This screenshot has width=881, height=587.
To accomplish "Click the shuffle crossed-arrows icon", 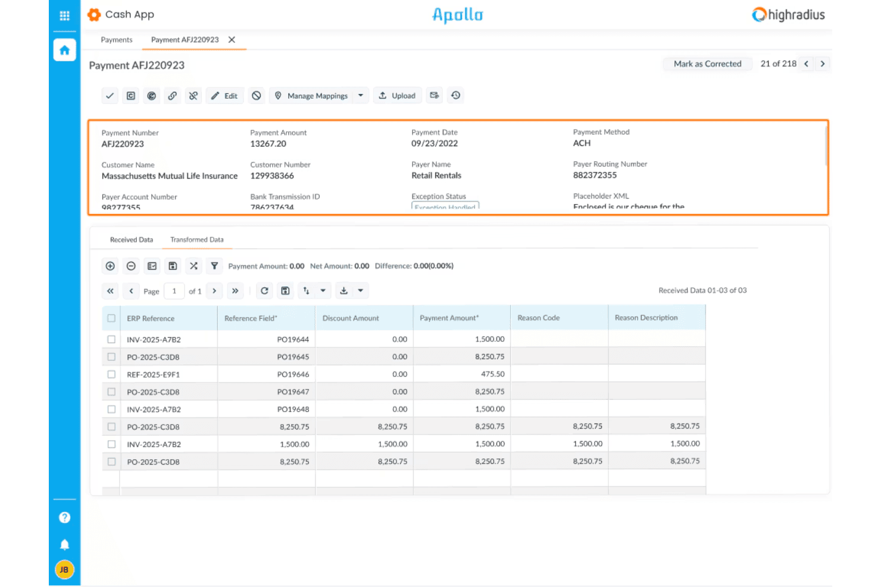I will pyautogui.click(x=193, y=266).
